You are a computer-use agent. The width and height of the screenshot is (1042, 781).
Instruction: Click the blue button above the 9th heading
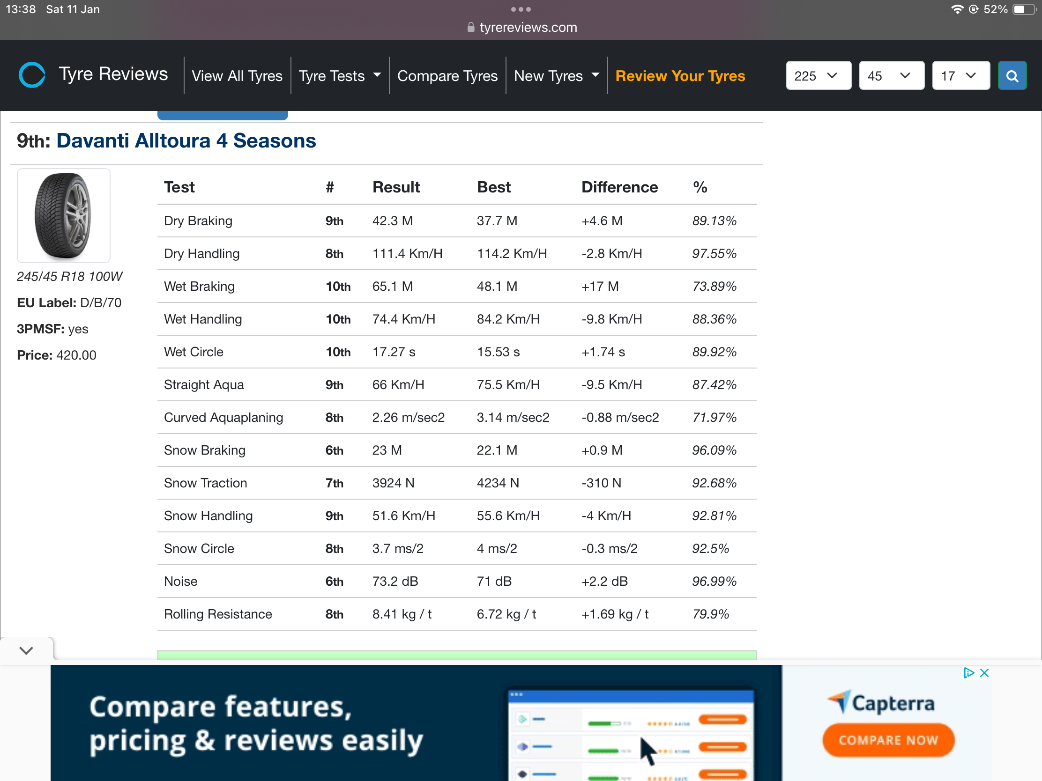click(223, 115)
